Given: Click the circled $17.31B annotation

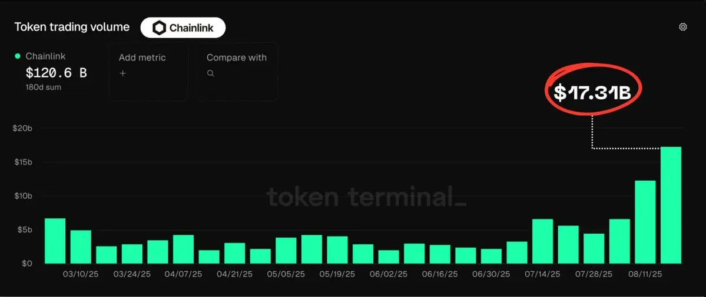Looking at the screenshot, I should pyautogui.click(x=593, y=90).
